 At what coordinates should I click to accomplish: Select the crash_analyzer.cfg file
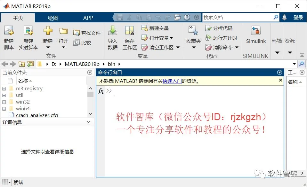point(37,115)
